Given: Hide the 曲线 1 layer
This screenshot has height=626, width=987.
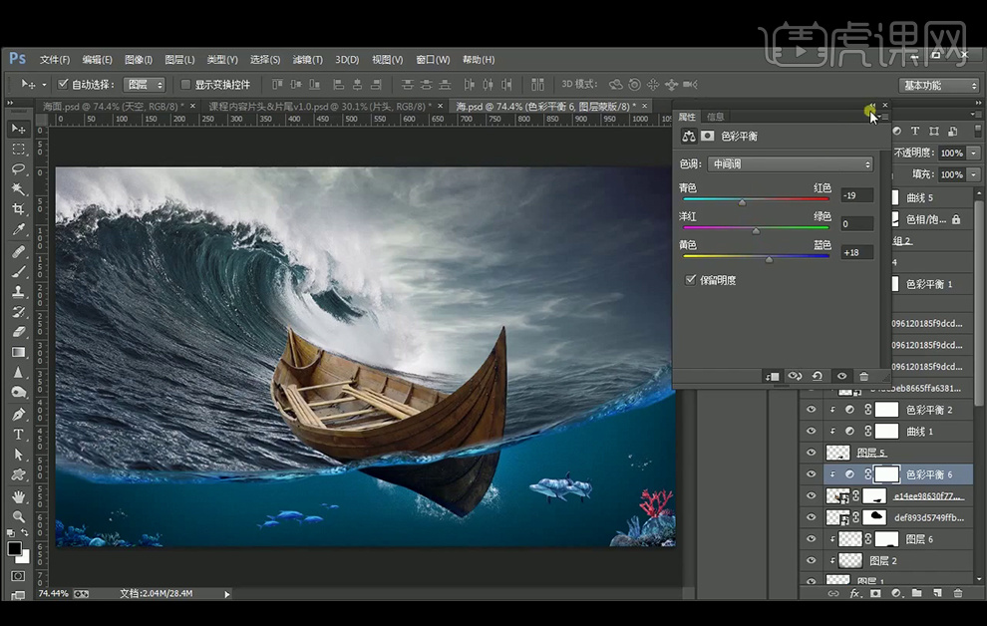Looking at the screenshot, I should click(811, 432).
